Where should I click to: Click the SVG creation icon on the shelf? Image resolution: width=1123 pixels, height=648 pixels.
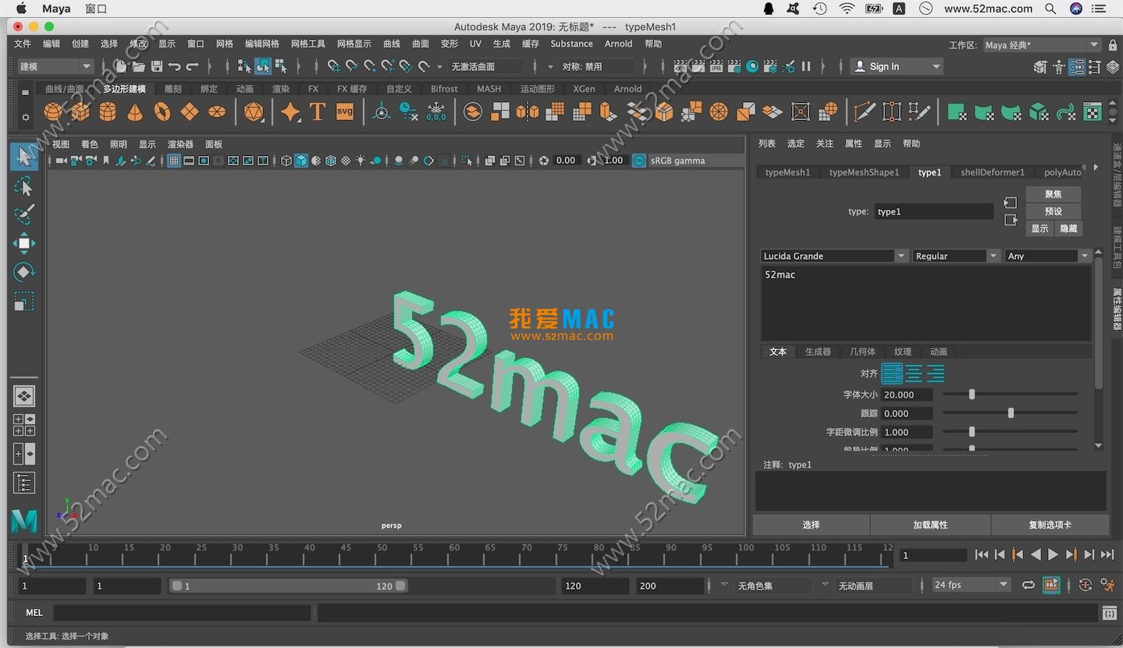tap(344, 112)
